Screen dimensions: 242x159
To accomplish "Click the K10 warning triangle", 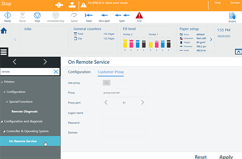I will [139, 15].
